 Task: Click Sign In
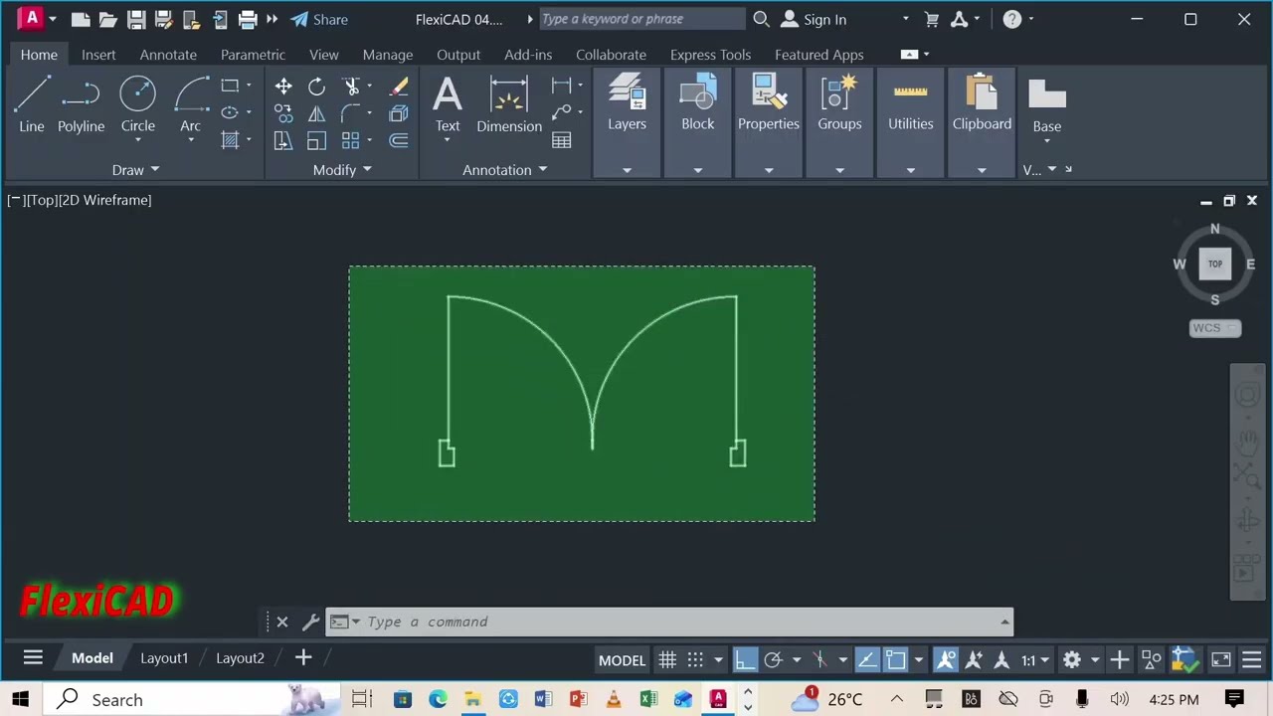coord(815,19)
